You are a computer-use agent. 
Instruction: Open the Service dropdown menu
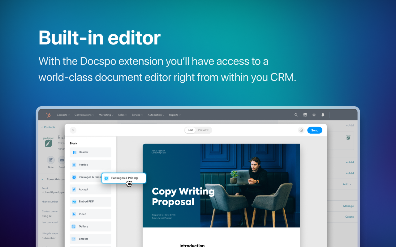[x=137, y=115]
